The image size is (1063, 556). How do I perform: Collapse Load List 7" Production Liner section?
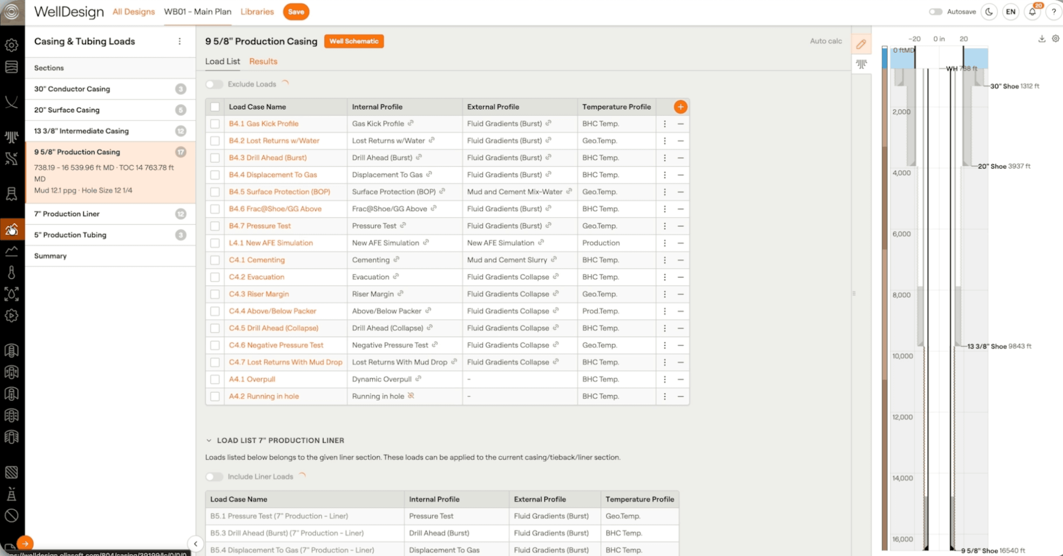[209, 440]
